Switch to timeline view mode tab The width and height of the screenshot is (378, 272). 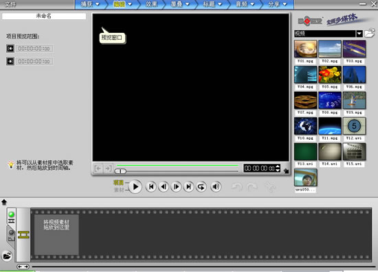pyautogui.click(x=11, y=236)
